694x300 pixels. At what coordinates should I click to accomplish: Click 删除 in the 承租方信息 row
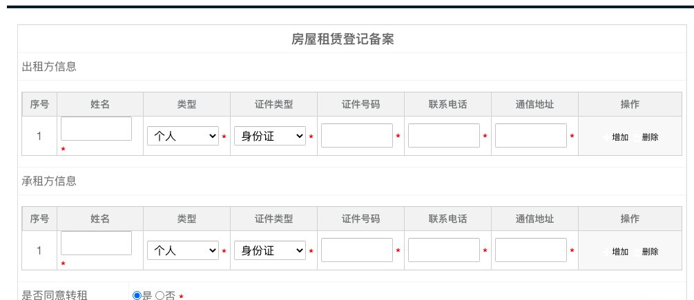click(x=650, y=252)
